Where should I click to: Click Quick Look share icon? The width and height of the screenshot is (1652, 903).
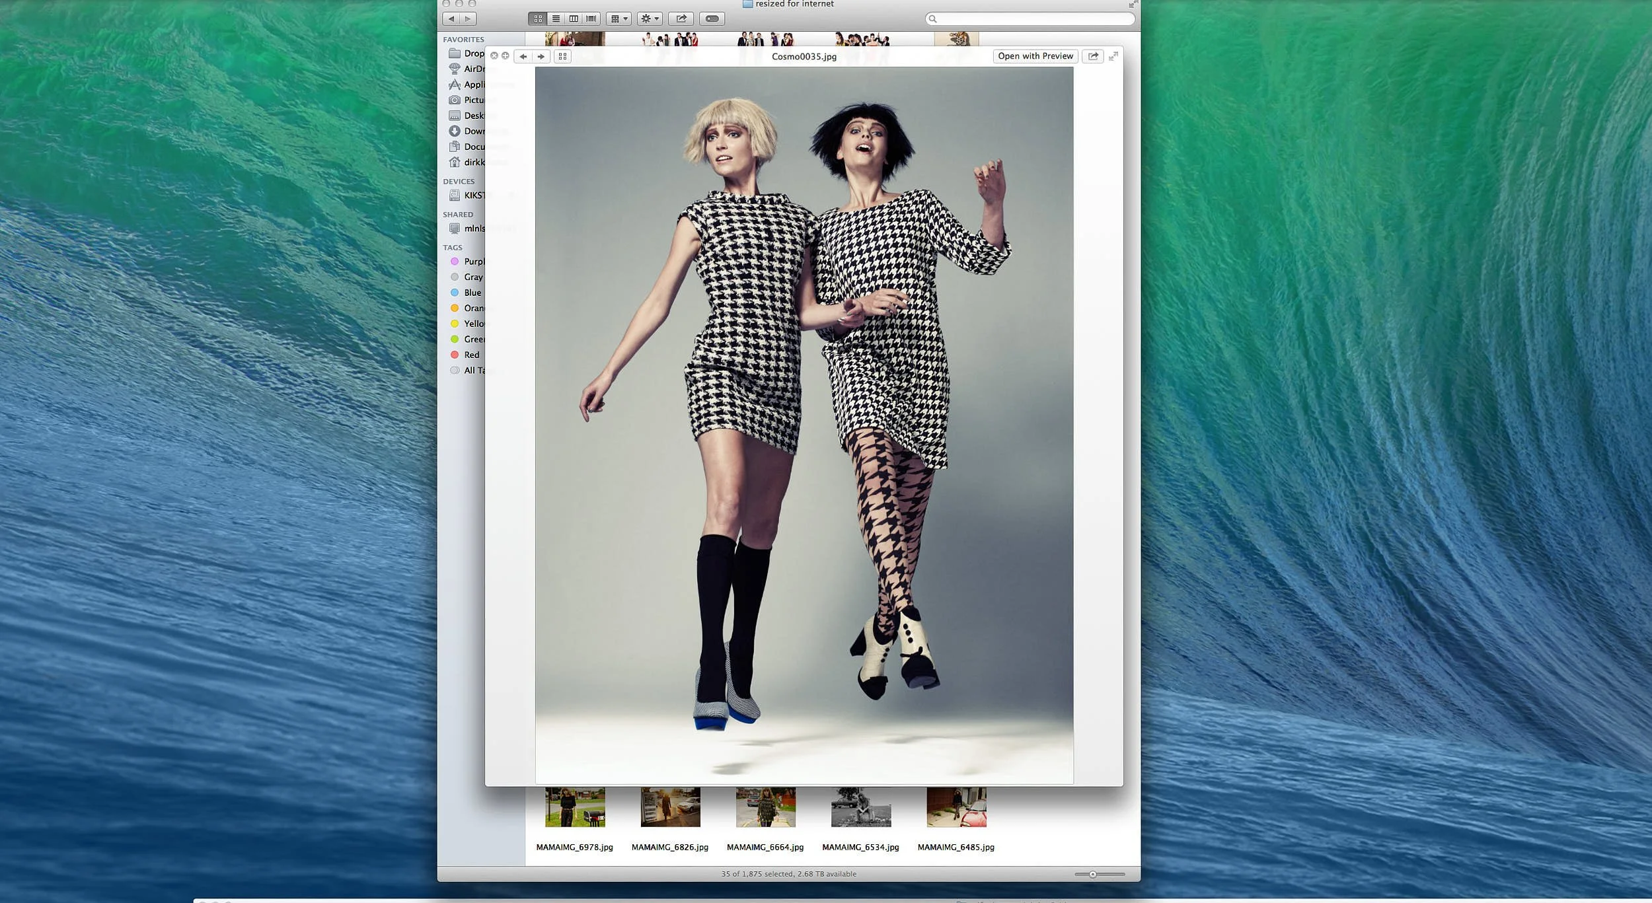(1093, 57)
